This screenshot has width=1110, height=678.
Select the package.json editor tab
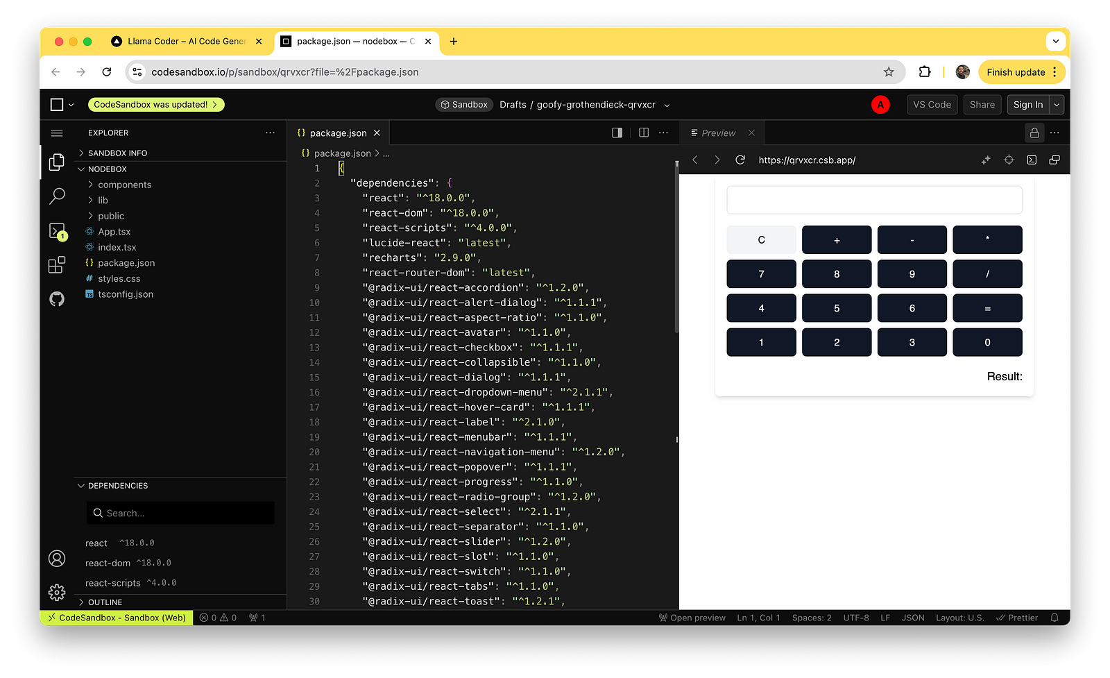(338, 132)
